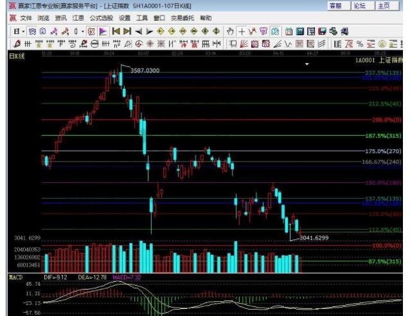Click the 客服 button

click(335, 6)
